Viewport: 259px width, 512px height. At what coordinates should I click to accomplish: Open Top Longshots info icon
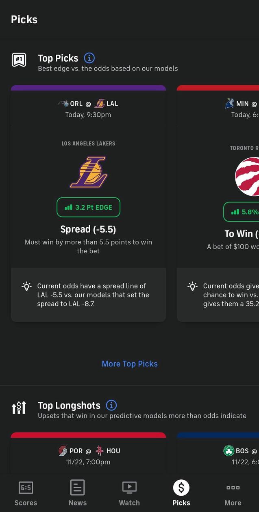click(x=111, y=405)
